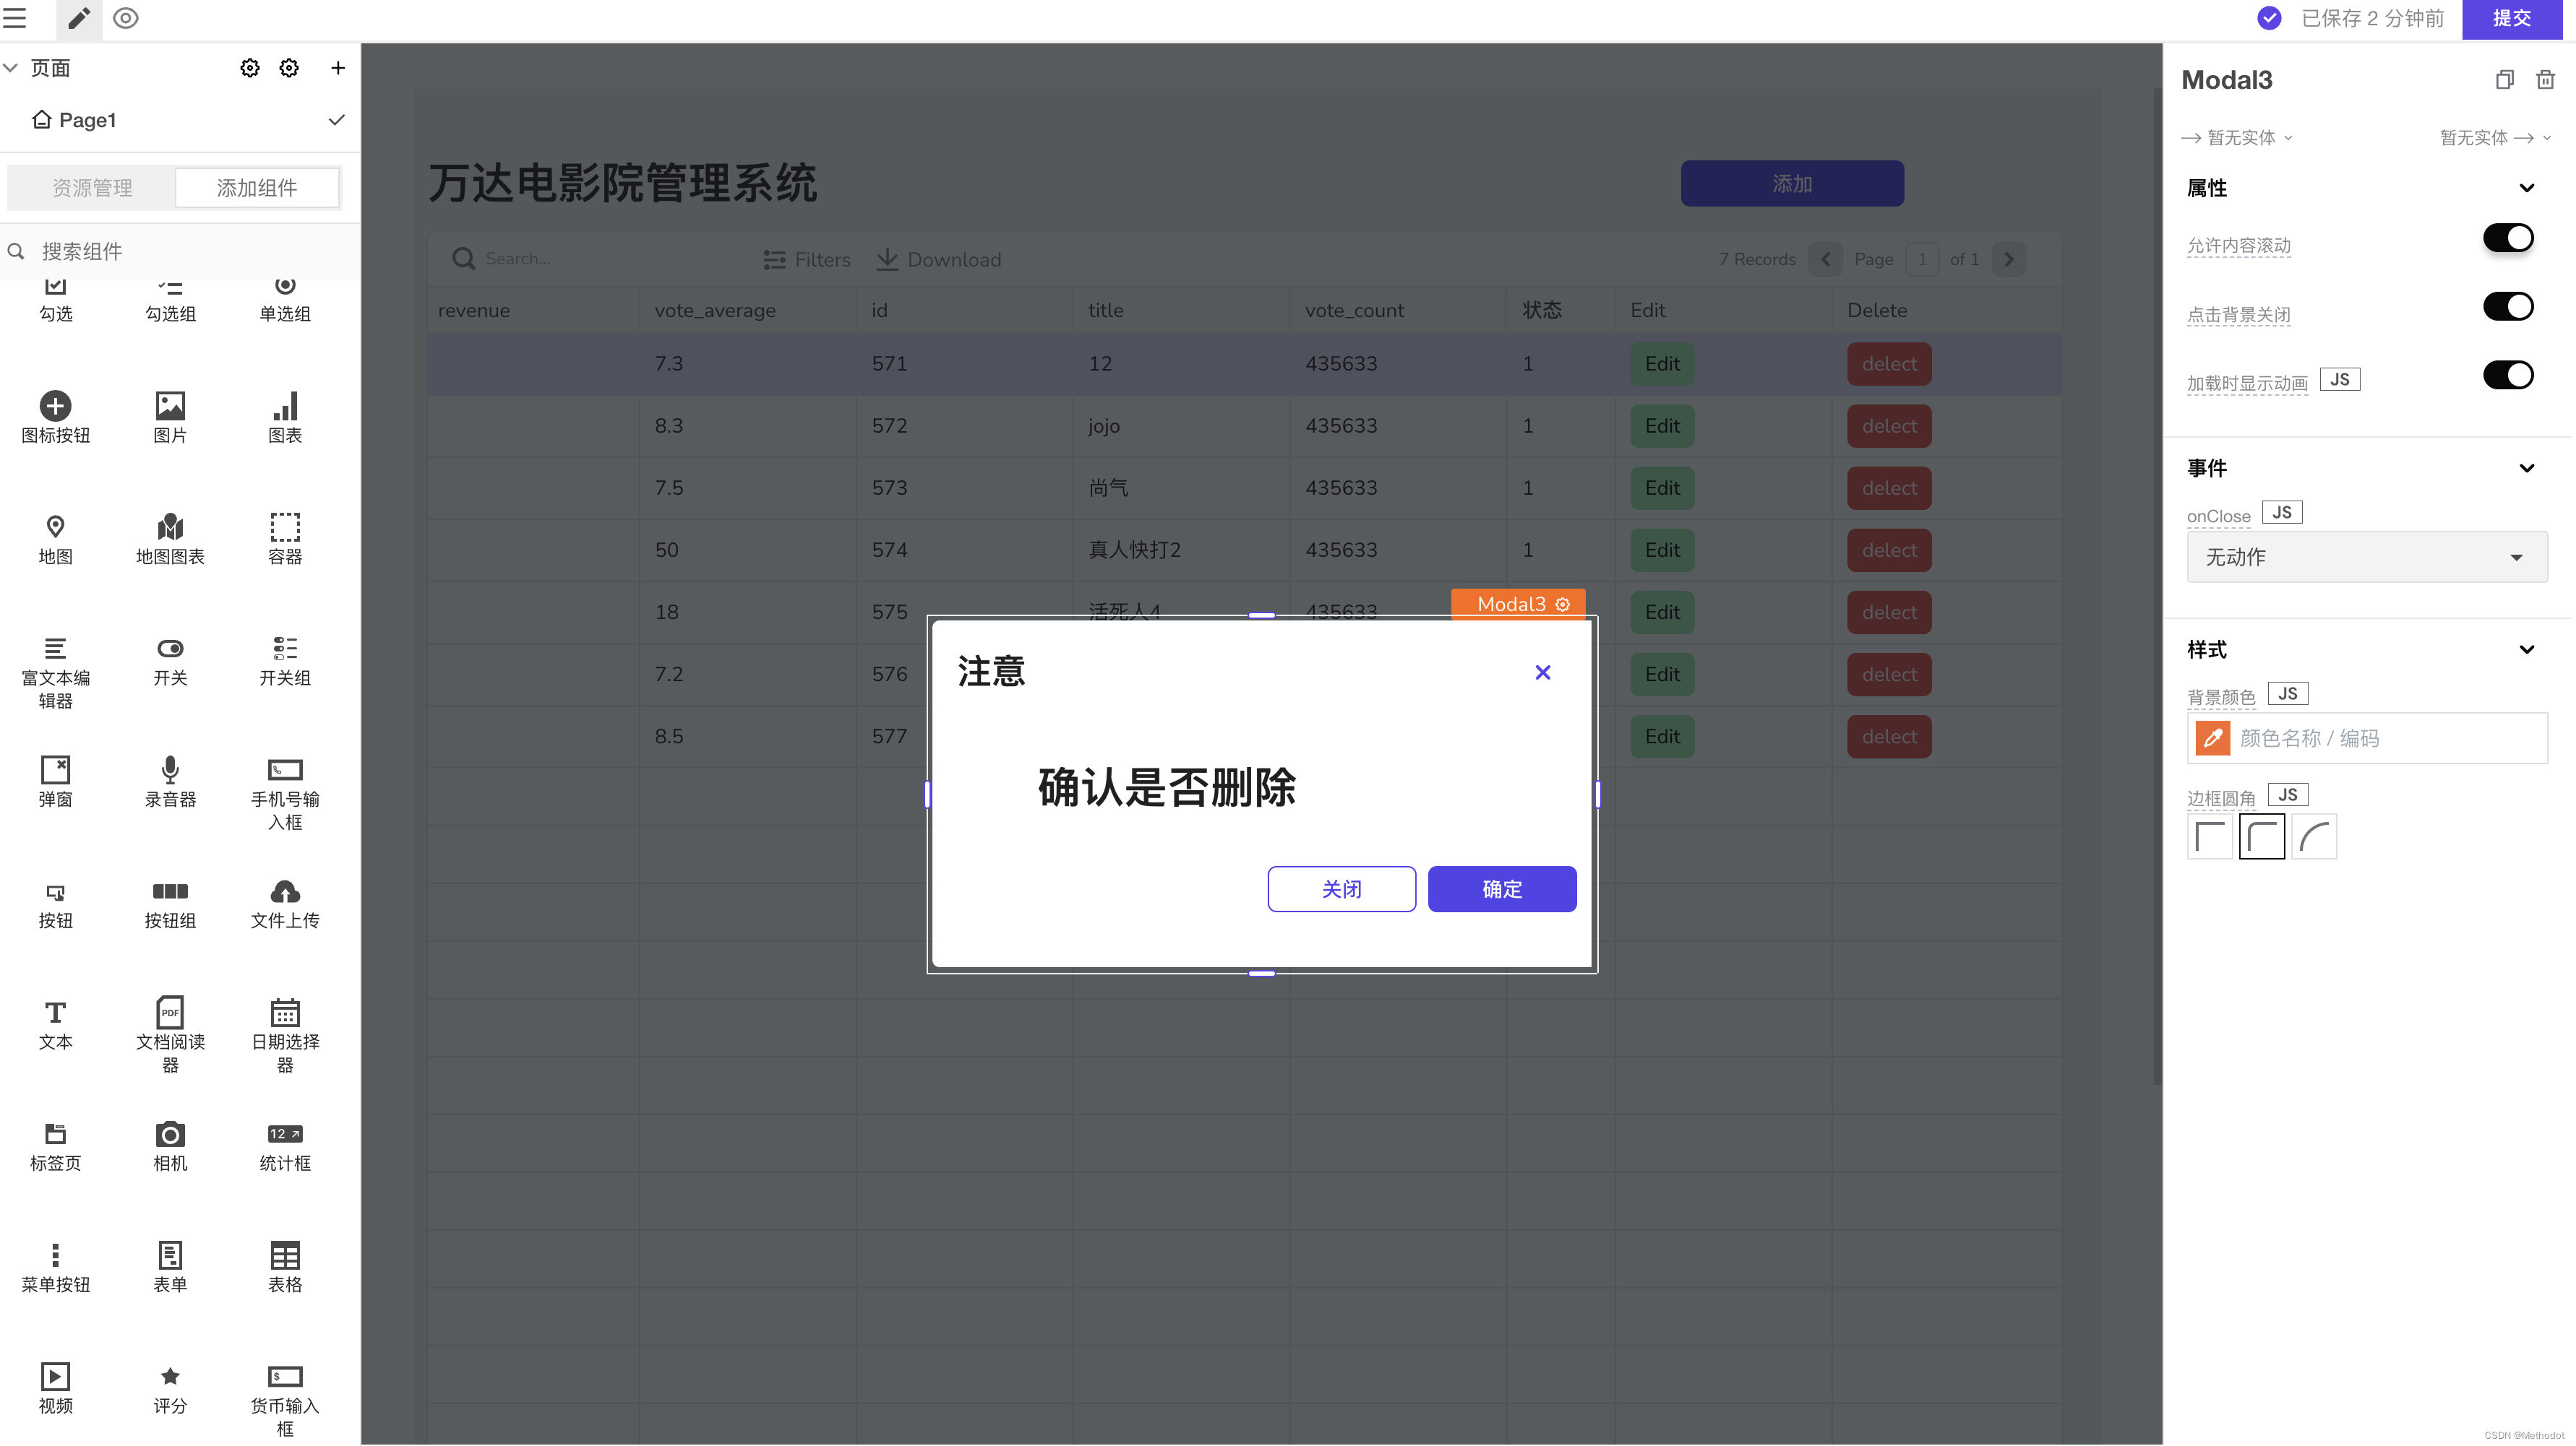Click the copy icon beside Modal3
This screenshot has height=1446, width=2576.
click(2504, 80)
